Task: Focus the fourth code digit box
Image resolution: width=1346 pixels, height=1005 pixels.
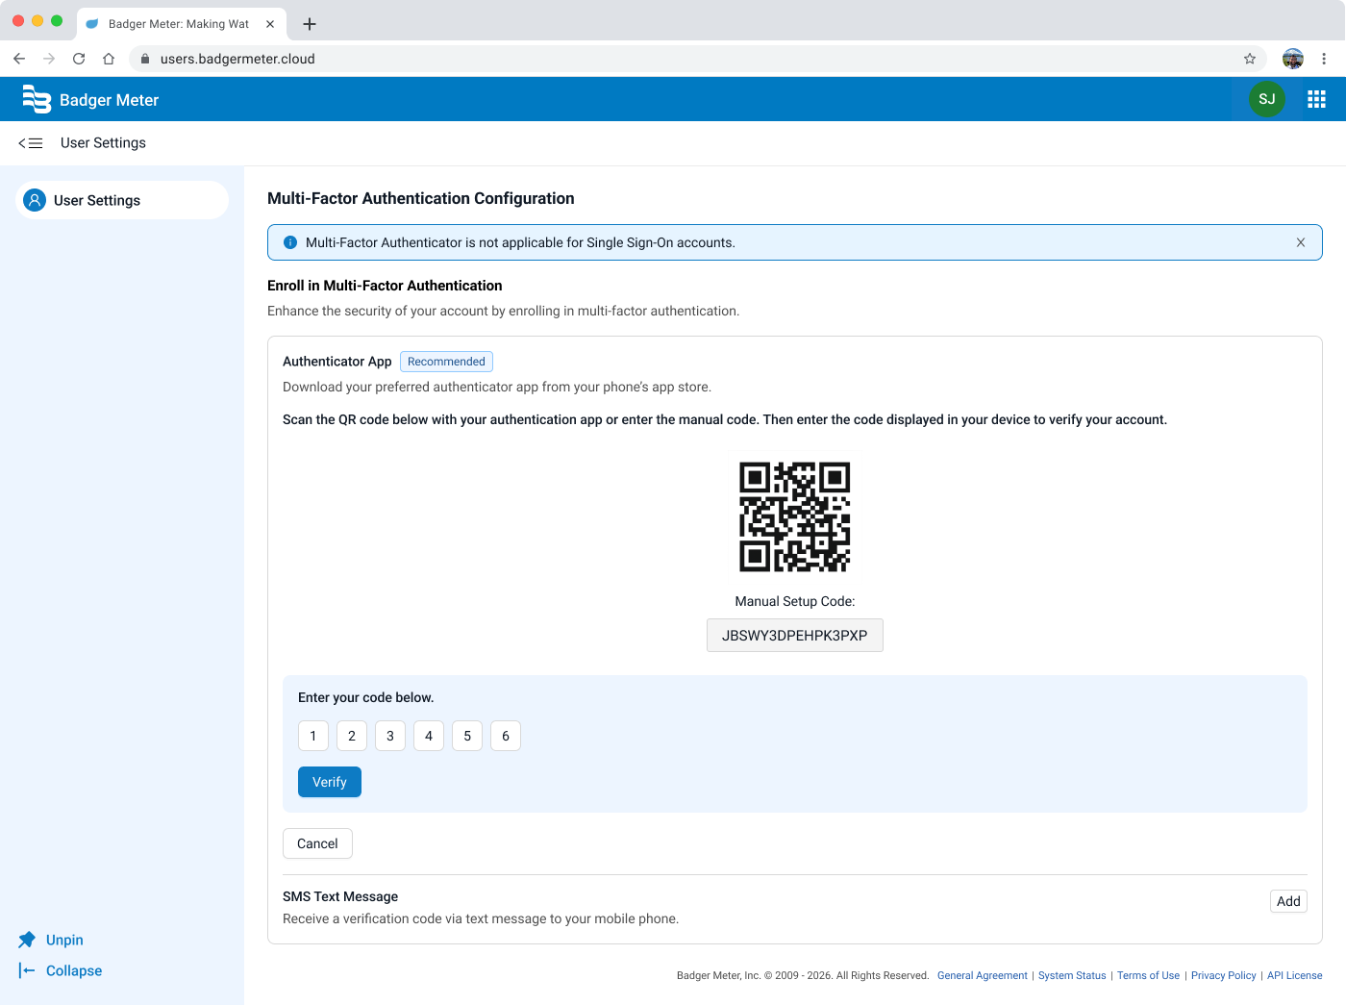Action: (x=429, y=736)
